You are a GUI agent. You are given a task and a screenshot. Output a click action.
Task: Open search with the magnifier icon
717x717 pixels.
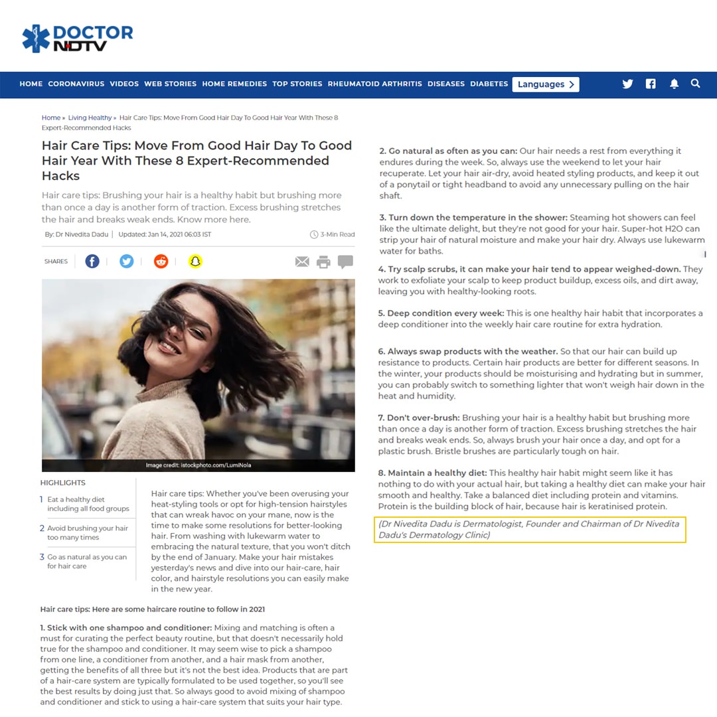(695, 84)
